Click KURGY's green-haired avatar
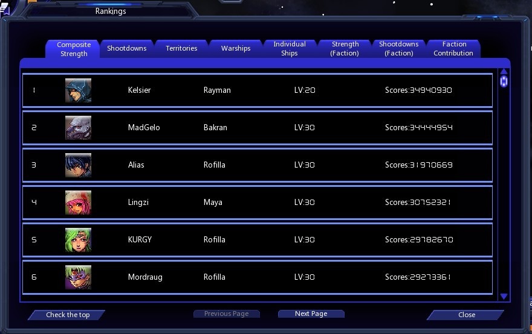Viewport: 532px width, 334px height. [78, 240]
